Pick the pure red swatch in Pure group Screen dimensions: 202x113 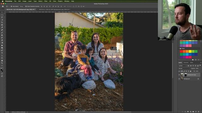pyautogui.click(x=181, y=51)
